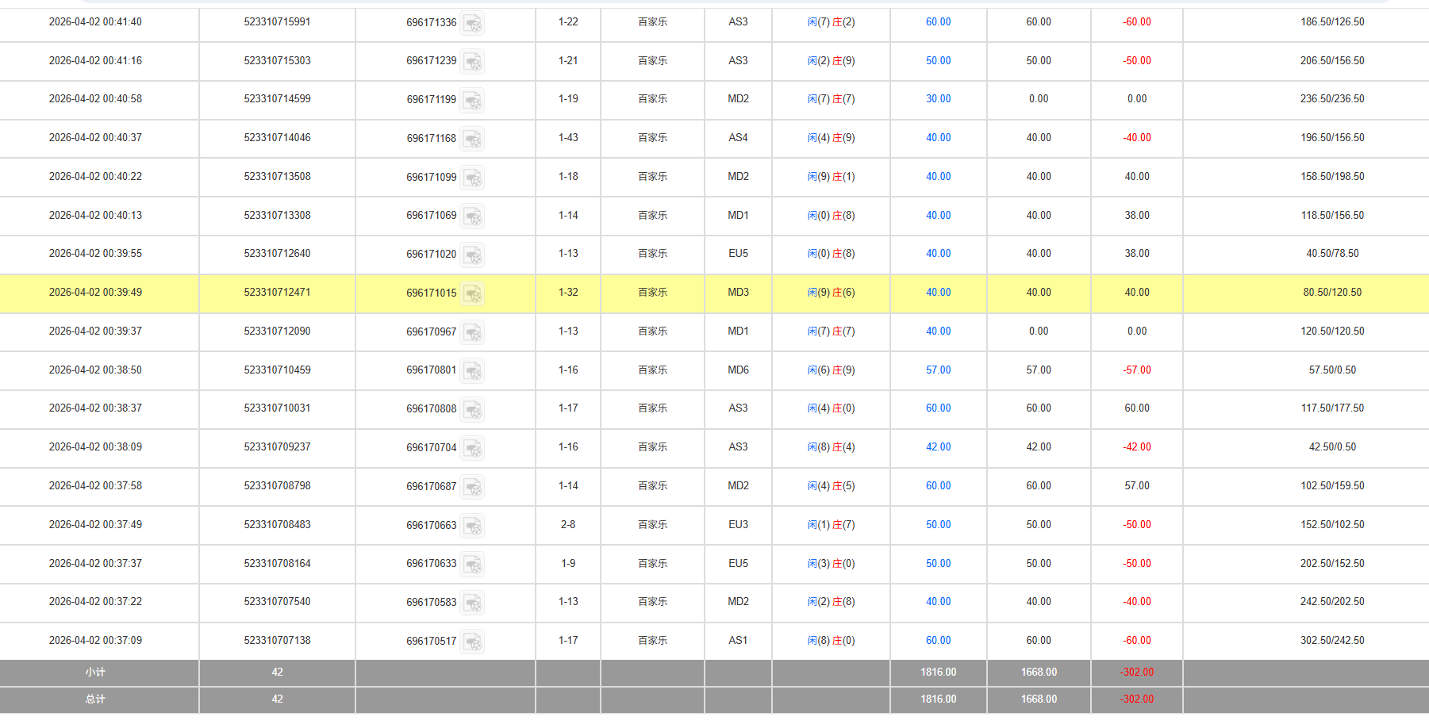Click video icon next to 696170967
1429x728 pixels.
tap(473, 332)
